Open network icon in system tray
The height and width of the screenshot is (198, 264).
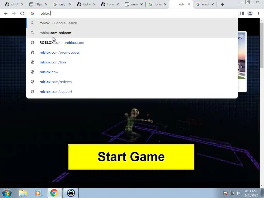tap(232, 193)
